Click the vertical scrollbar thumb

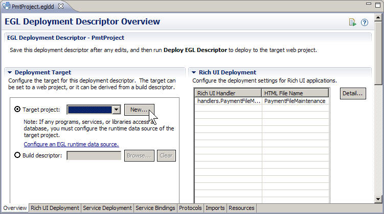(x=378, y=53)
